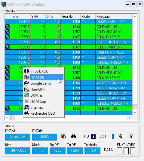
Task: Click the activity list scroll down arrow
Action: pyautogui.click(x=135, y=112)
